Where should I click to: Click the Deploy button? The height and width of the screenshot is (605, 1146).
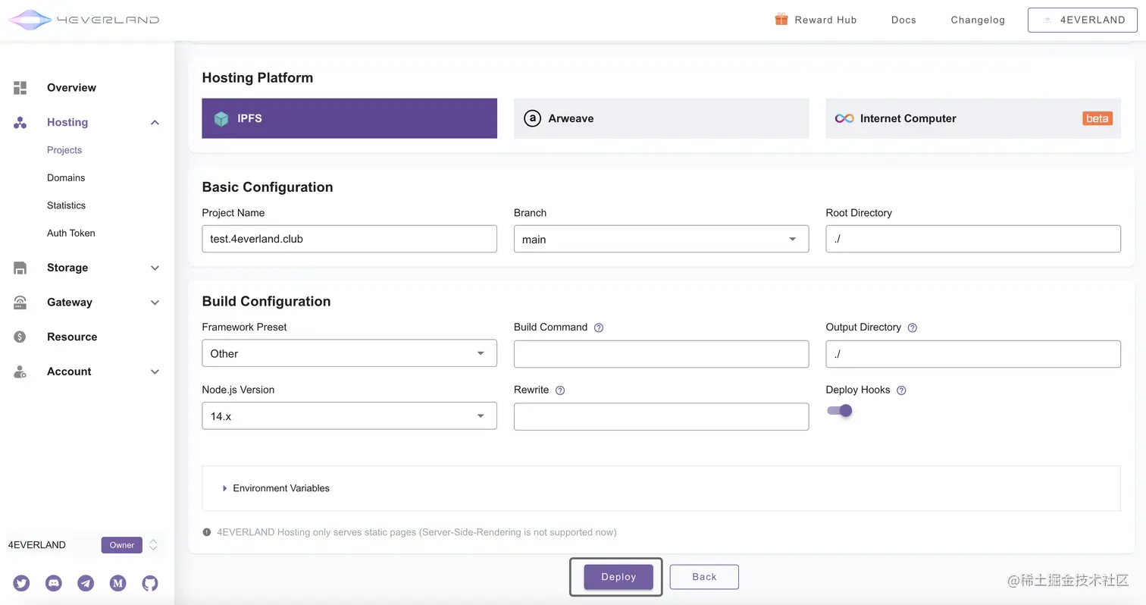coord(618,577)
